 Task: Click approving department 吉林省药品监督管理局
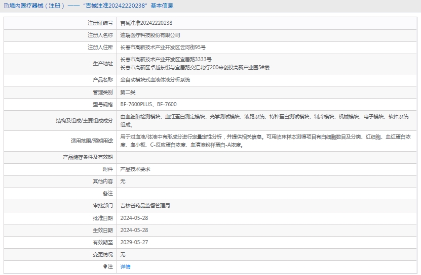pyautogui.click(x=145, y=206)
